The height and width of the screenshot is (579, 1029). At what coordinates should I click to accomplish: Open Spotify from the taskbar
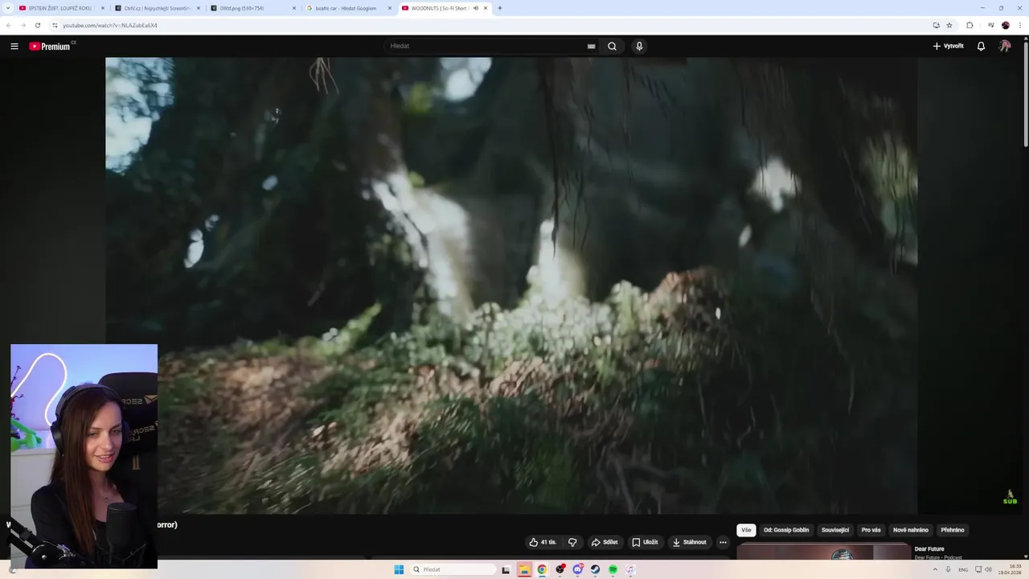(x=613, y=569)
